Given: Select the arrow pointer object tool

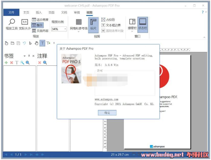Looking at the screenshot, I should (x=30, y=43).
